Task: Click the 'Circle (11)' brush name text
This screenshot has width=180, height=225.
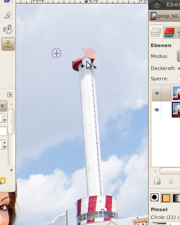Action: point(163,217)
